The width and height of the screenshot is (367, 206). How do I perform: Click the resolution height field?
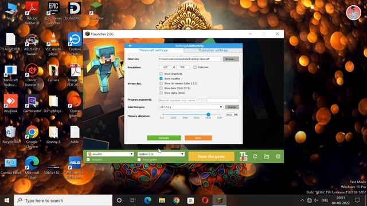click(182, 68)
